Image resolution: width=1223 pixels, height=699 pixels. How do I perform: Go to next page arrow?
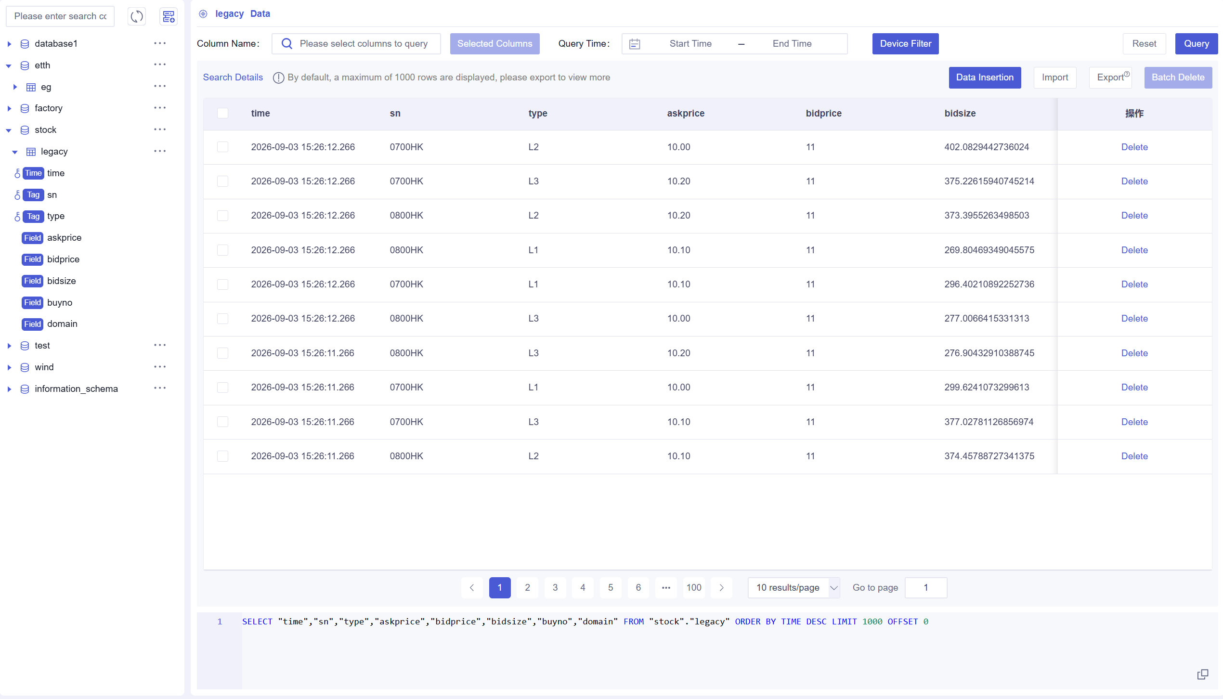(721, 588)
